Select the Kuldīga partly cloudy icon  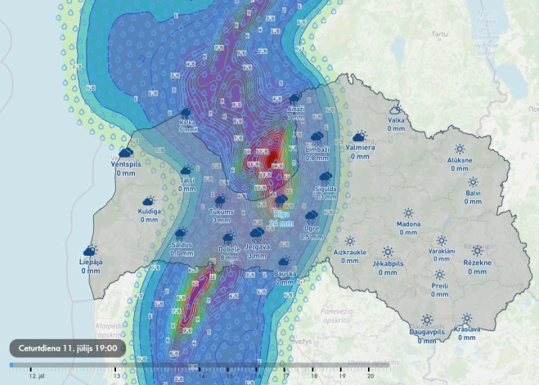(149, 200)
